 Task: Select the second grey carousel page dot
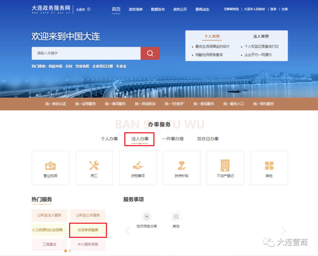70,251
